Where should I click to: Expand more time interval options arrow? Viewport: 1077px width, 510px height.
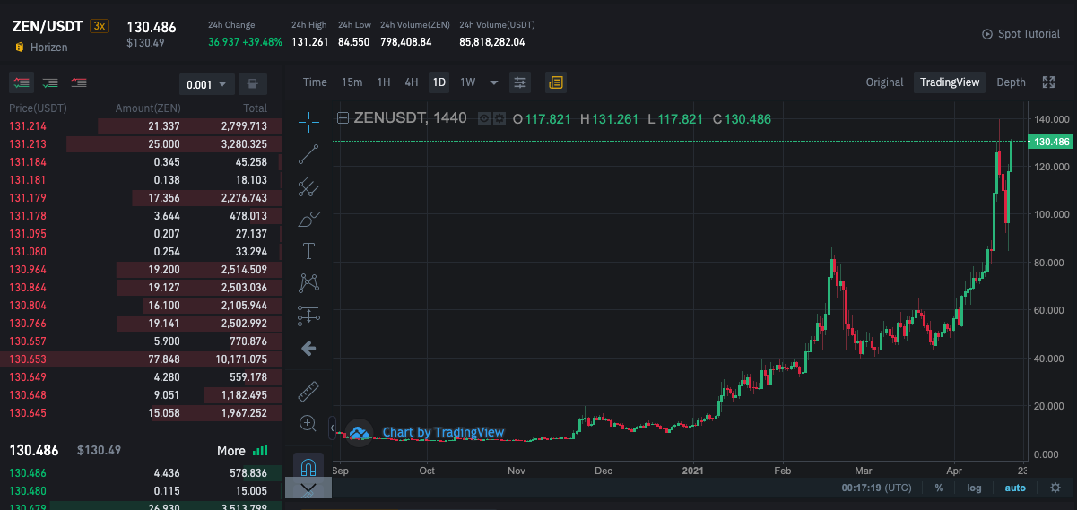pyautogui.click(x=493, y=82)
